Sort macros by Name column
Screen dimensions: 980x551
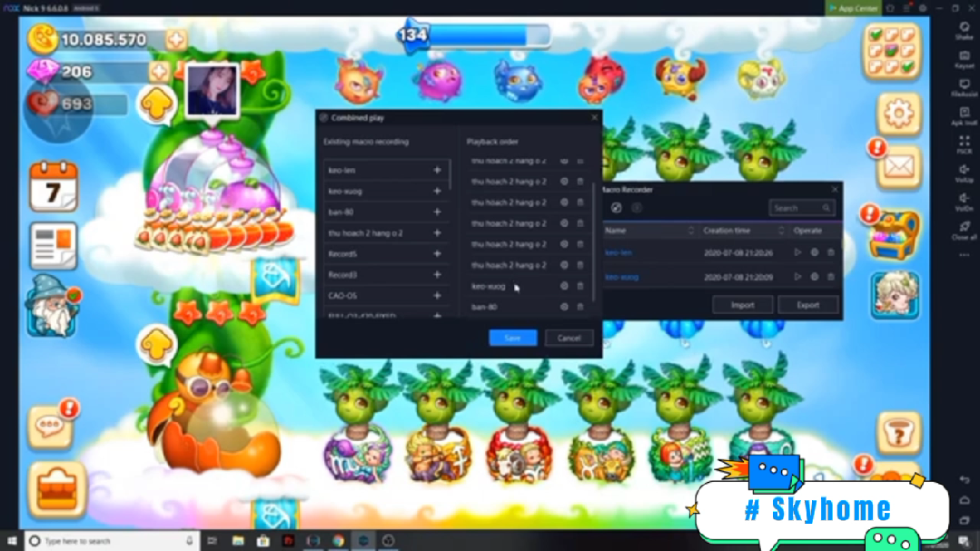(x=691, y=231)
